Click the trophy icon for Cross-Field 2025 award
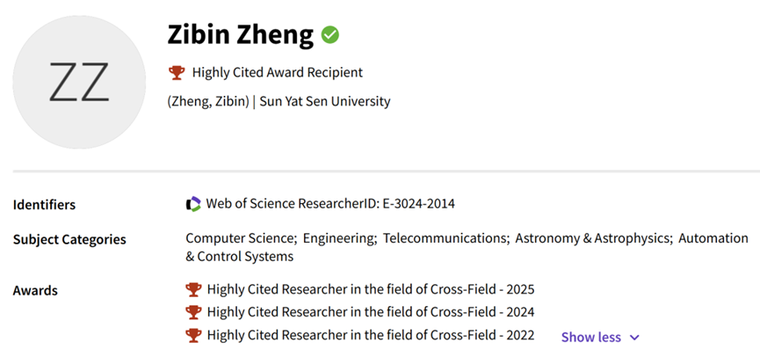760x364 pixels. 193,289
